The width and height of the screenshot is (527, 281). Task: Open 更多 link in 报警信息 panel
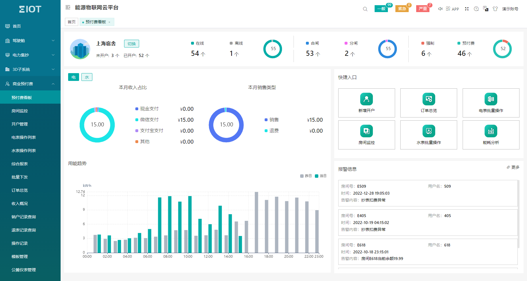(513, 167)
